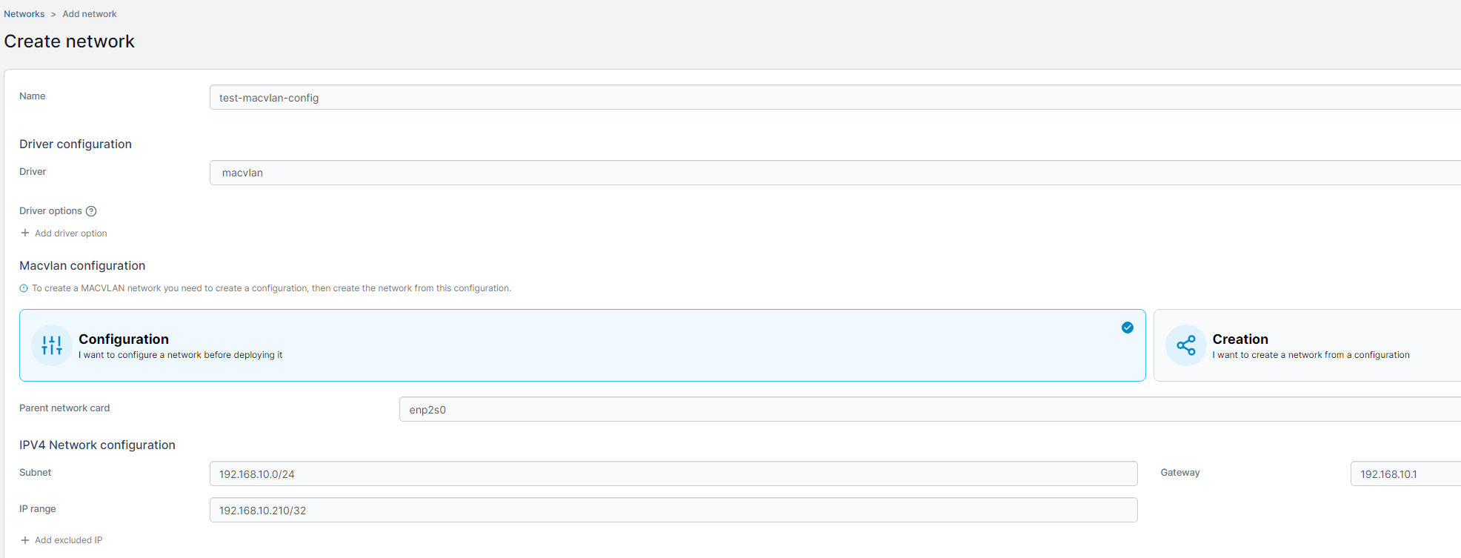This screenshot has width=1461, height=558.
Task: Edit the network Name field
Action: [x=835, y=97]
